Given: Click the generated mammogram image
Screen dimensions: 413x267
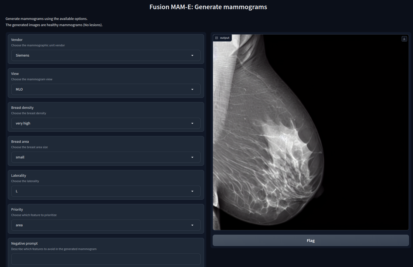Looking at the screenshot, I should coord(311,132).
